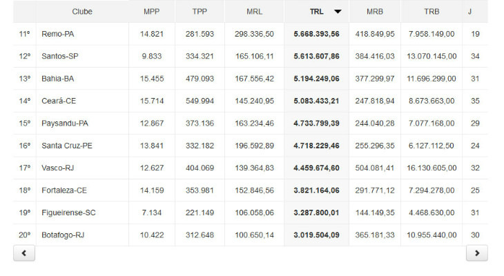Click Santa Cruz-PE club entry
This screenshot has width=504, height=276.
click(x=69, y=146)
